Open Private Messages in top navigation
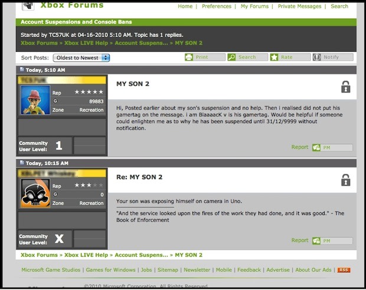 click(299, 6)
